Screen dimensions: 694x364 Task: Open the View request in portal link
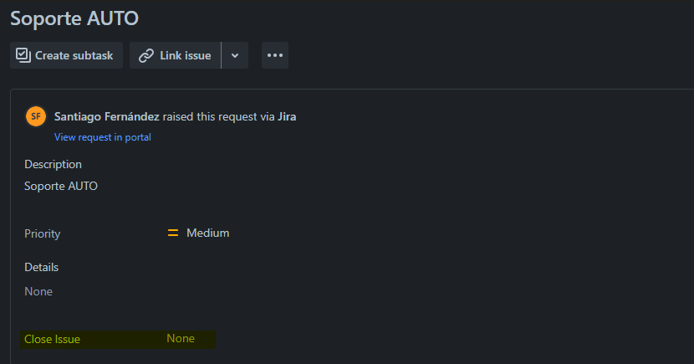(x=103, y=137)
